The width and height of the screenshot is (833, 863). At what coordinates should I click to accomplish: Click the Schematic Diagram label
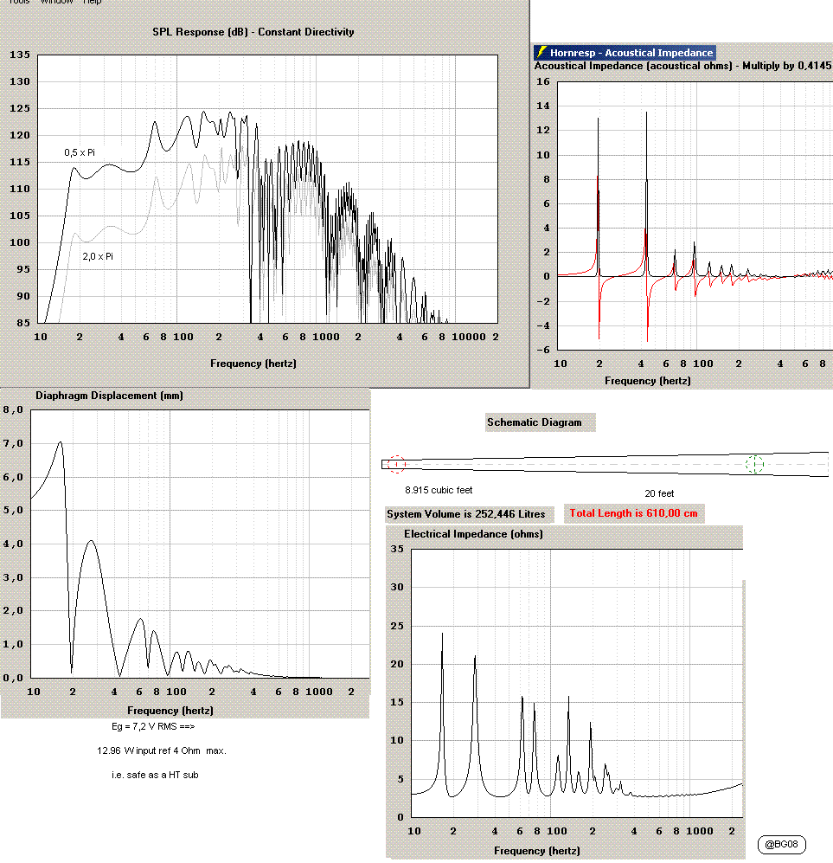(534, 422)
